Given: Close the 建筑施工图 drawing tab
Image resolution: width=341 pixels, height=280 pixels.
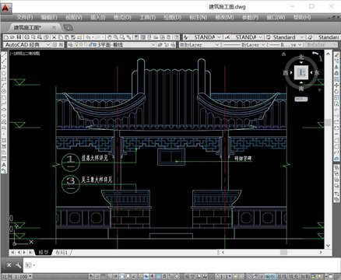Looking at the screenshot, I should [x=54, y=27].
